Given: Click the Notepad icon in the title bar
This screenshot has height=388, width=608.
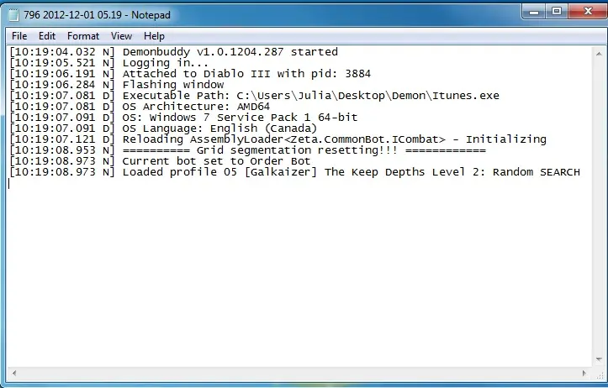Looking at the screenshot, I should click(14, 15).
